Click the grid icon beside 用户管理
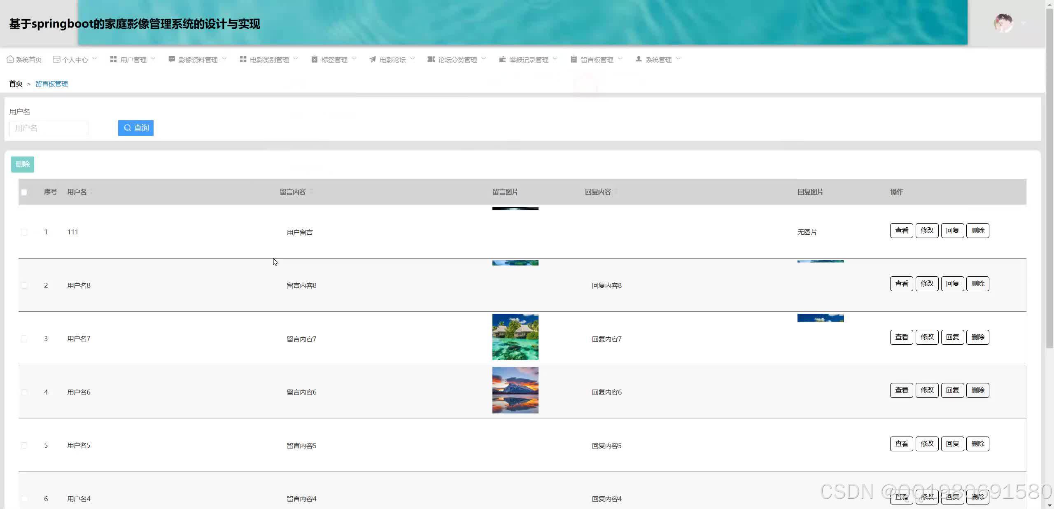Viewport: 1054px width, 509px height. tap(113, 59)
